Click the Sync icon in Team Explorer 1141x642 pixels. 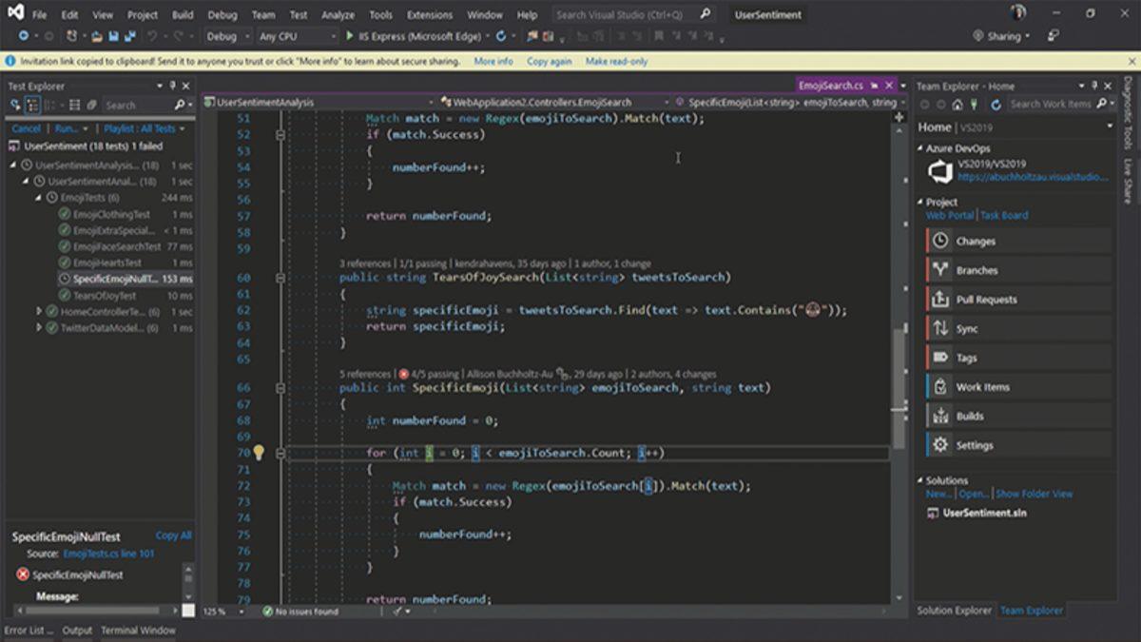click(x=938, y=328)
